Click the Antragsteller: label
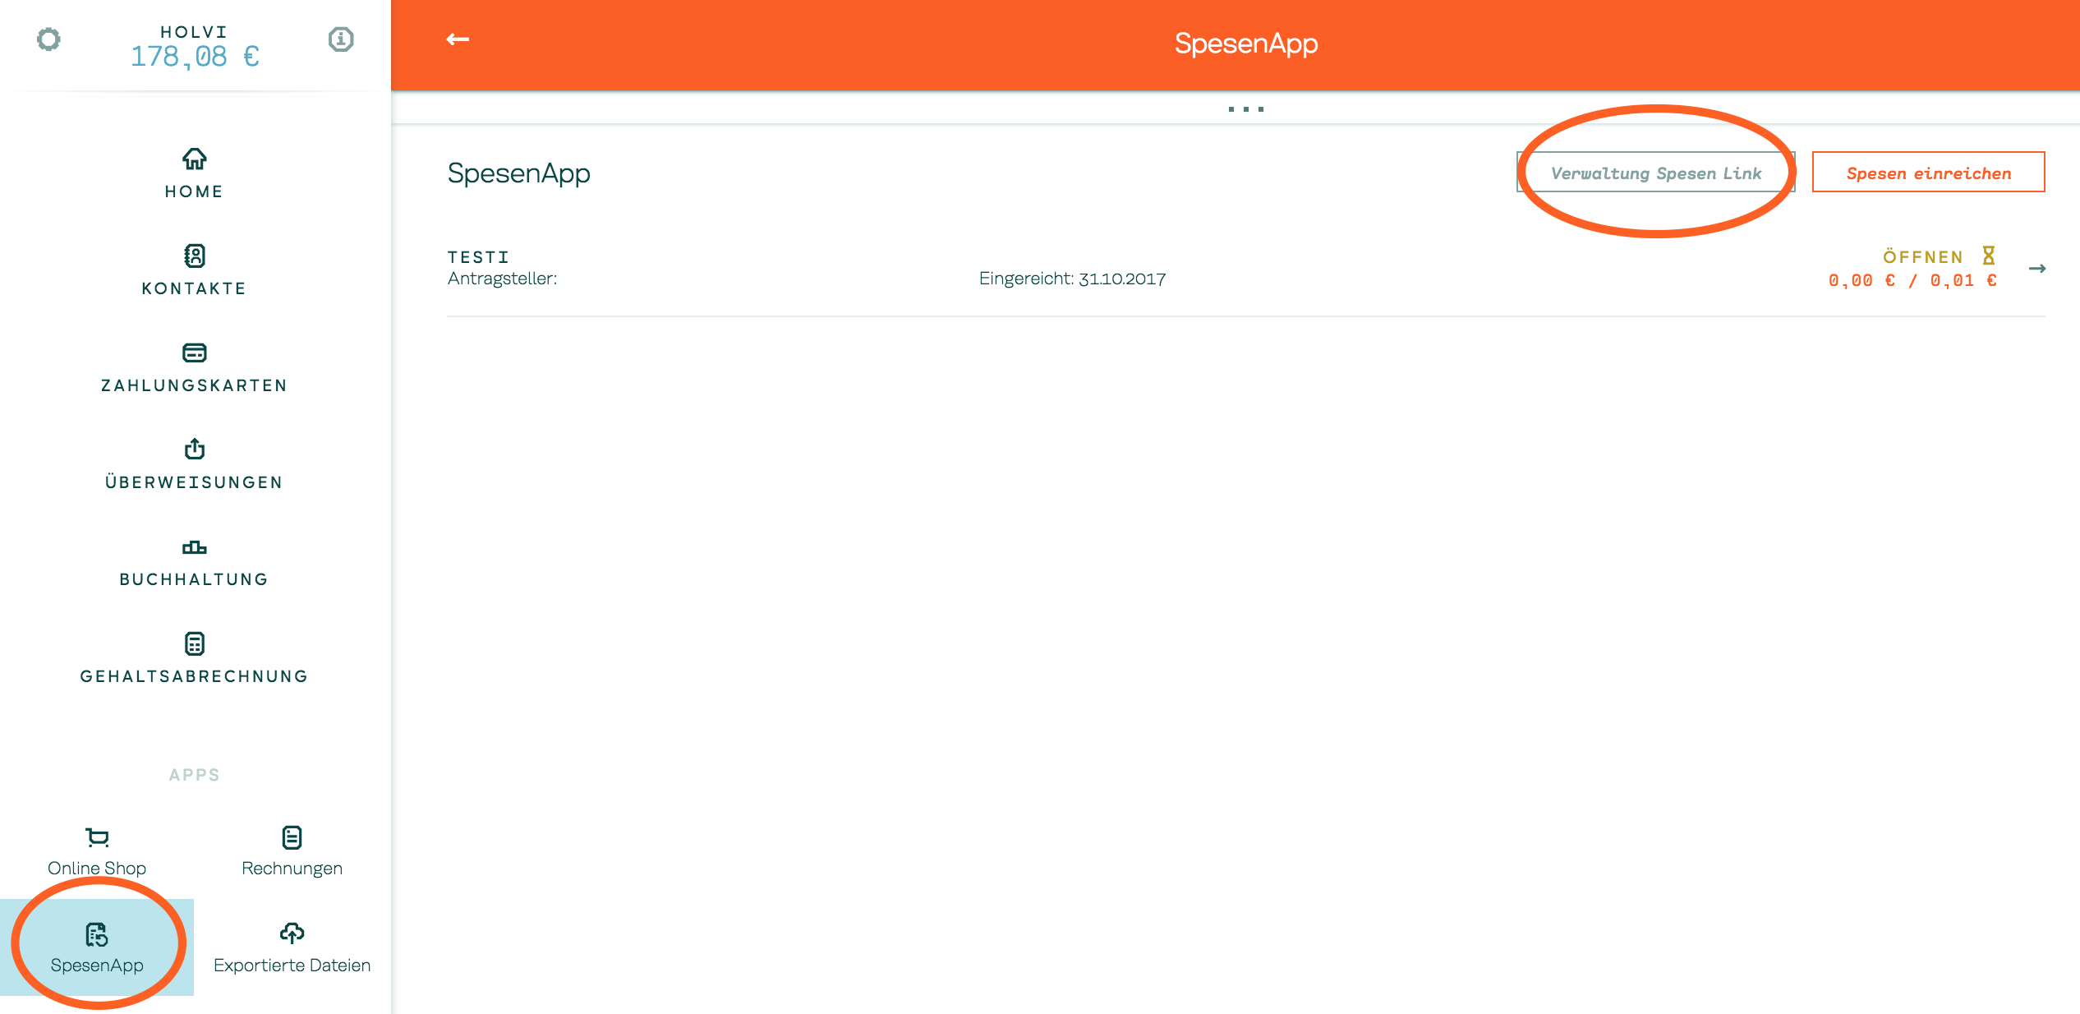 pos(503,279)
